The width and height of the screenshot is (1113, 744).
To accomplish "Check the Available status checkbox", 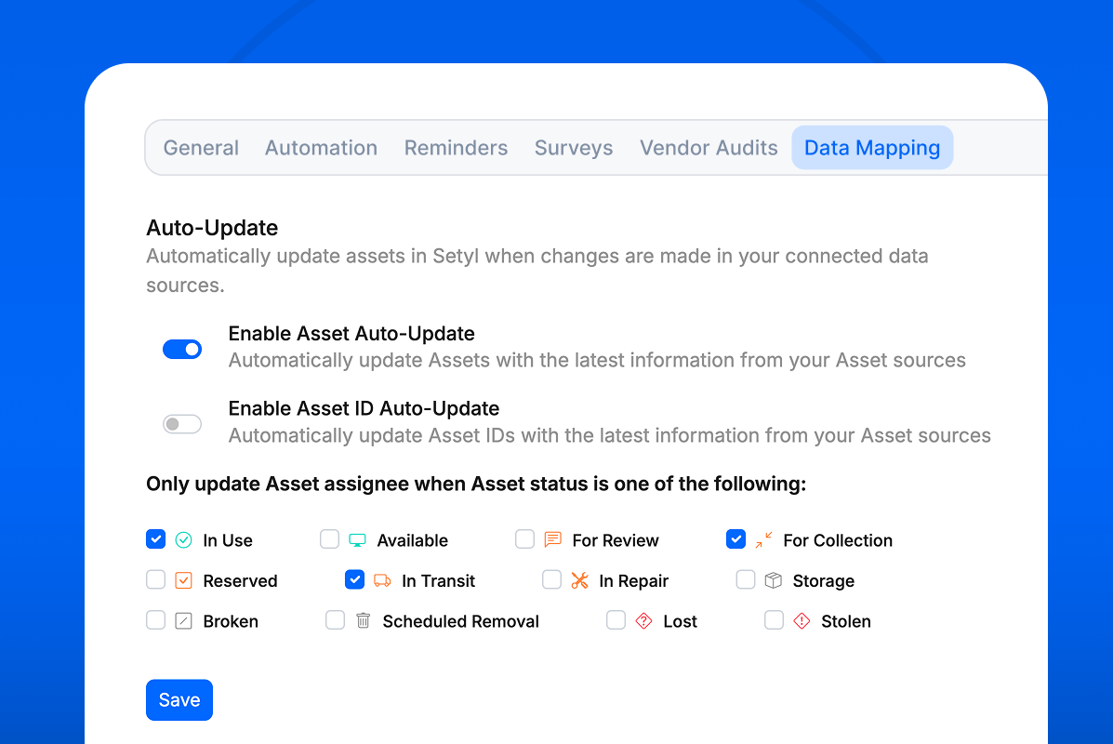I will tap(329, 538).
